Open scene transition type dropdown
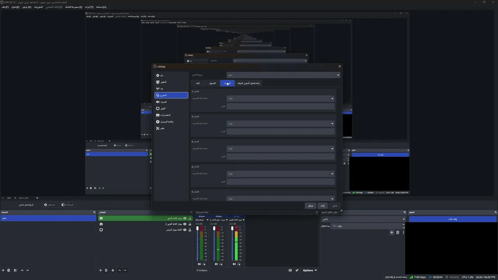 point(363,219)
